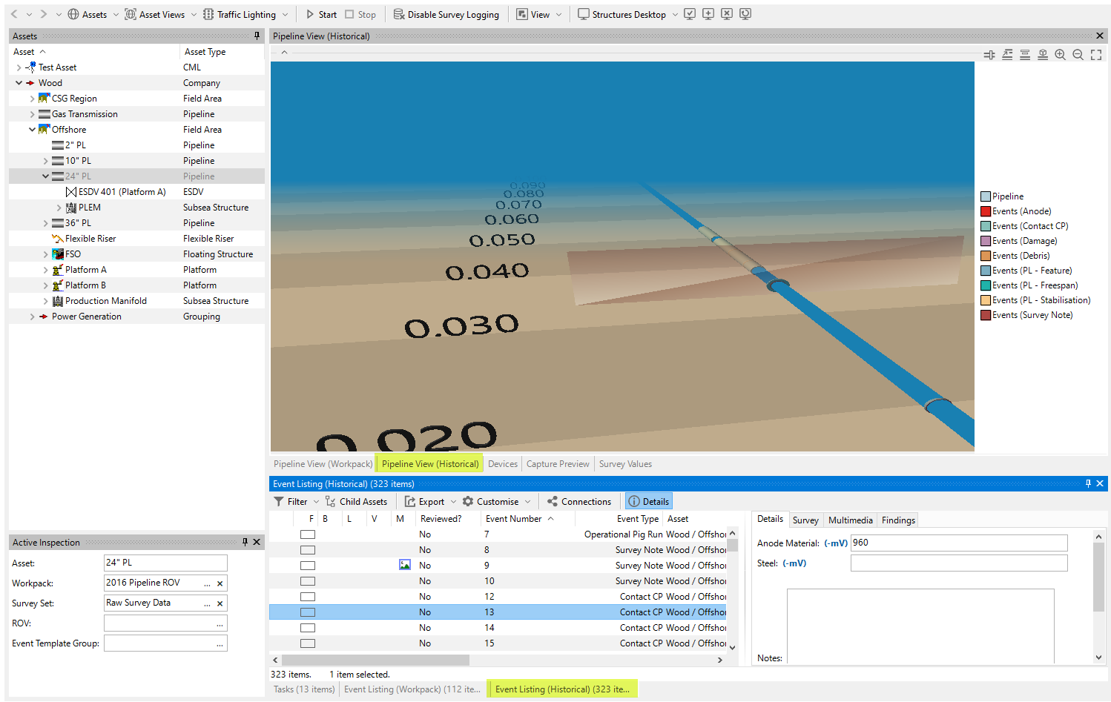Tick the flag box for event 13

click(x=308, y=612)
